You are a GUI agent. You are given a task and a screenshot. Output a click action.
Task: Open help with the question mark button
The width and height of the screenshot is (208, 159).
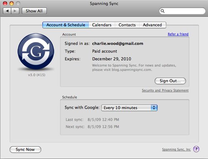tap(196, 149)
